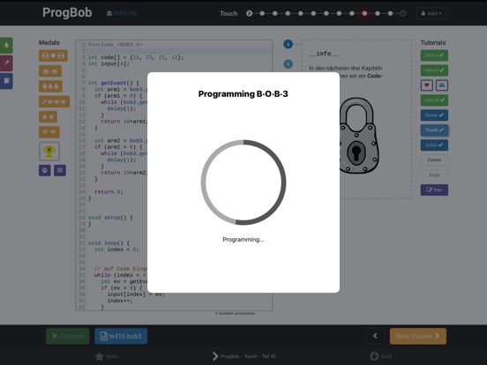This screenshot has width=487, height=365.
Task: Open the Intro II tutorial
Action: pyautogui.click(x=434, y=71)
